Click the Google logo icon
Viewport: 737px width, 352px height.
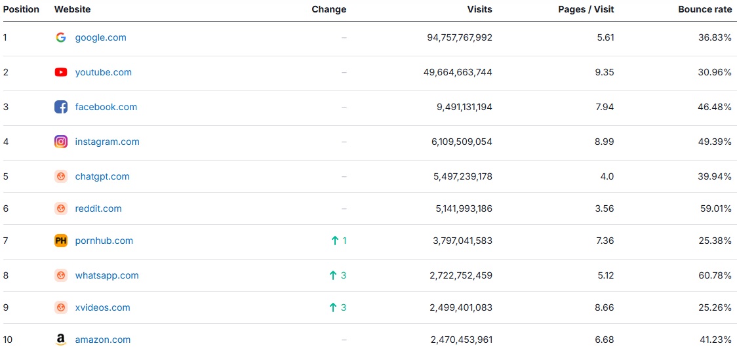point(61,37)
